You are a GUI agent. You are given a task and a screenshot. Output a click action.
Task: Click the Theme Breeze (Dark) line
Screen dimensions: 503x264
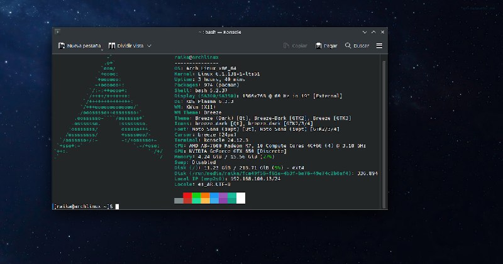[263, 118]
